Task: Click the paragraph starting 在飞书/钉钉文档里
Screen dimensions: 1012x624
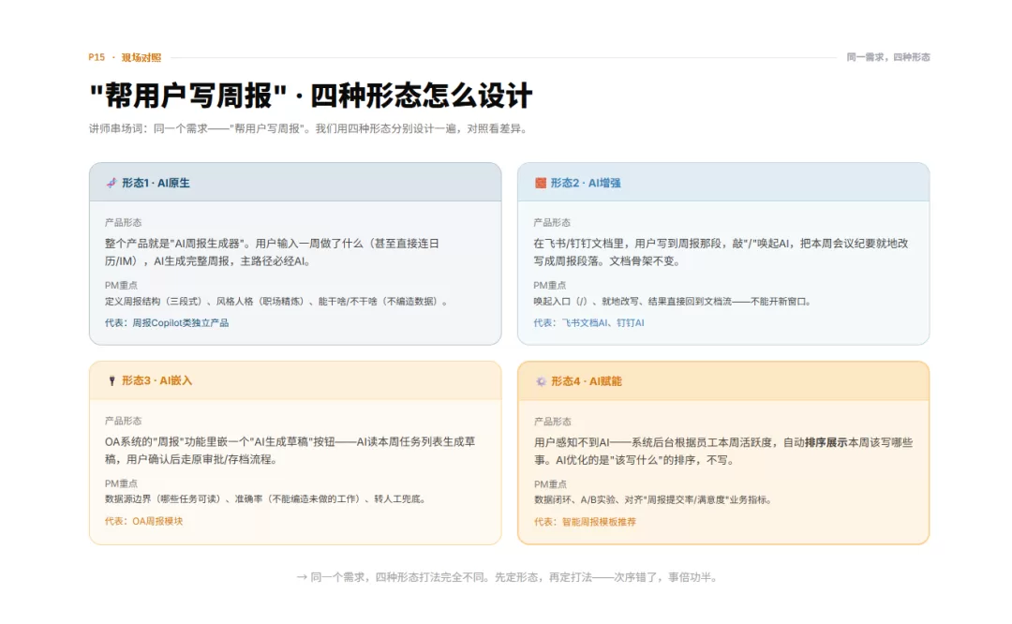Action: click(x=721, y=252)
